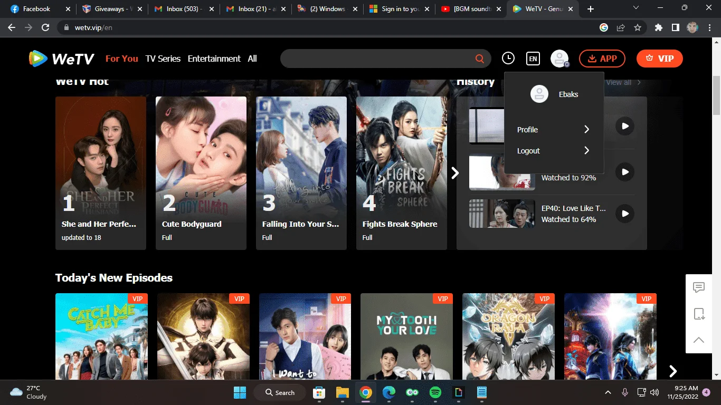721x405 pixels.
Task: Play EP40 Love Like T... history item
Action: tap(625, 214)
